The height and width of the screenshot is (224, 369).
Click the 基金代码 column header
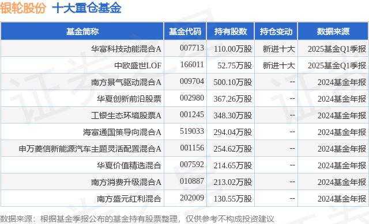[185, 32]
